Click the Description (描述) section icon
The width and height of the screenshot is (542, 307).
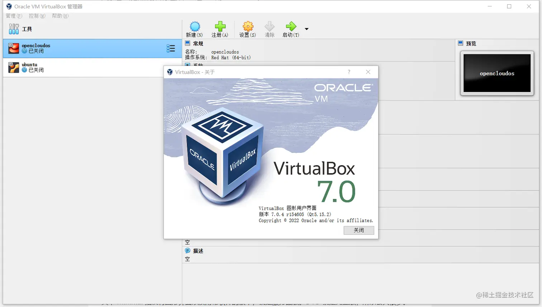coord(187,251)
